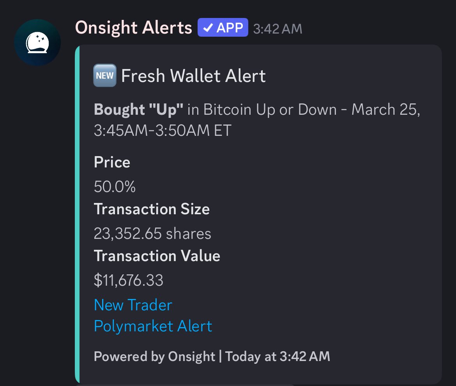Image resolution: width=456 pixels, height=386 pixels.
Task: Click the verified checkmark in the APP badge
Action: coord(208,28)
